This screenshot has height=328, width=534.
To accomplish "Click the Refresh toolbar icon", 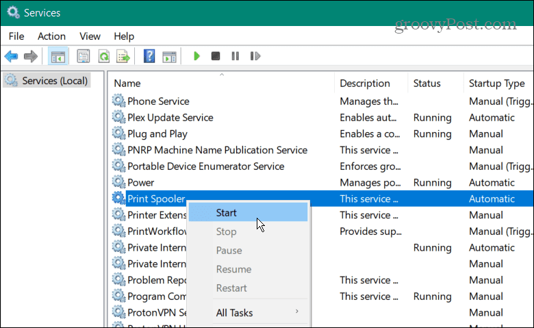I will click(x=103, y=56).
